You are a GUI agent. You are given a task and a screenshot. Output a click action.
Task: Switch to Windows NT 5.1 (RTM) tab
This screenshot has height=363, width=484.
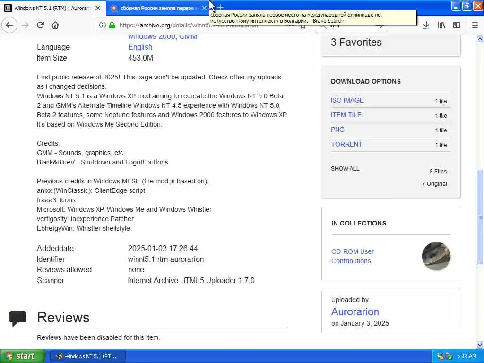[53, 8]
